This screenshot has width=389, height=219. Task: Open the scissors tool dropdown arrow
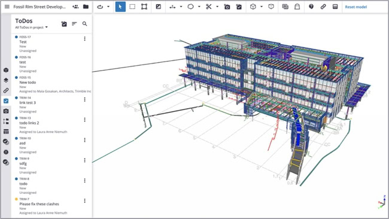pos(217,7)
